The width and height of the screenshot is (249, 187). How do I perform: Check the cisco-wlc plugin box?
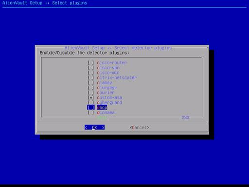91,73
